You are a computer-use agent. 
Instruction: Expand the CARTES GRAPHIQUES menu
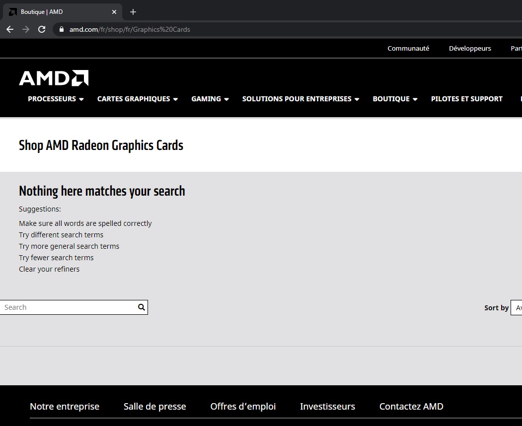[x=138, y=99]
